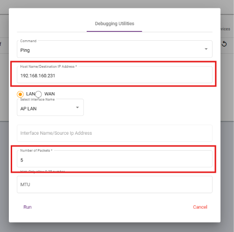This screenshot has width=234, height=232.
Task: Focus the Interface Name/Source Ip Address field
Action: point(115,133)
